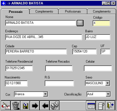Viewport: 117px width, 111px height.
Task: Click the Telefone Recados field
Action: pos(59,68)
